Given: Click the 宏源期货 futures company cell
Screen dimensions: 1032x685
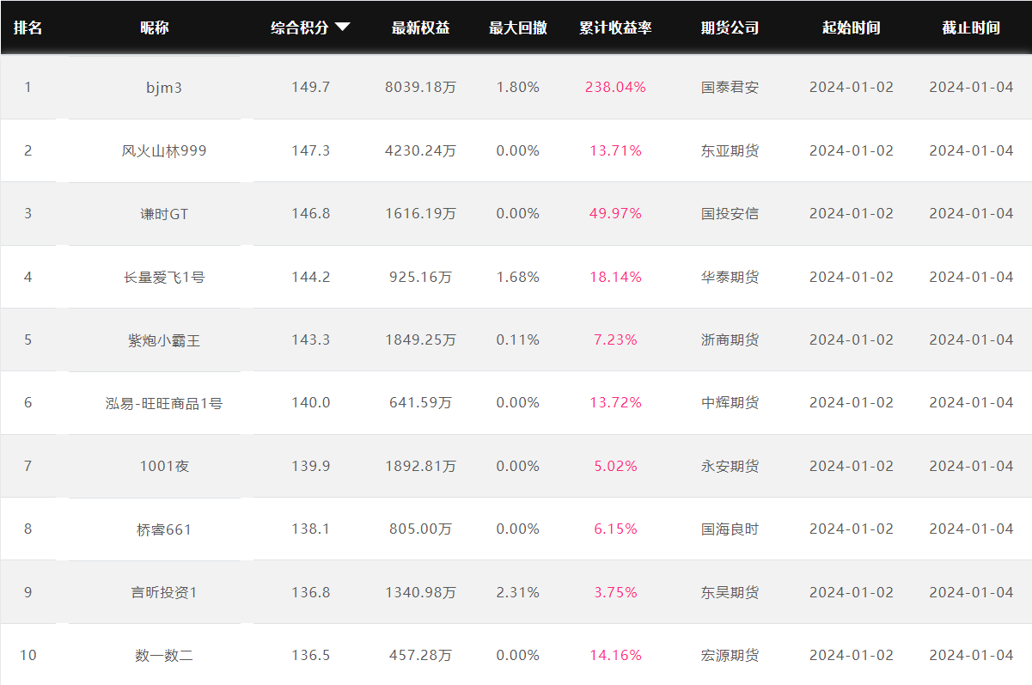Looking at the screenshot, I should [x=730, y=655].
